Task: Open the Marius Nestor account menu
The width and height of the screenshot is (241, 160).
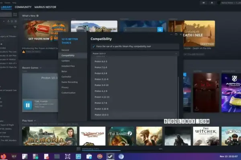Action: tap(229, 3)
